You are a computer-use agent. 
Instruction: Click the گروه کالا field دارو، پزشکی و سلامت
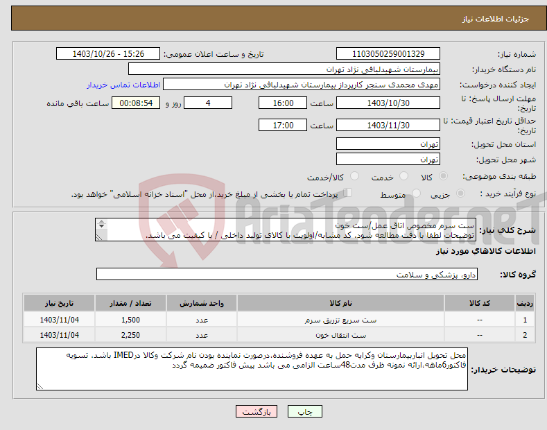pyautogui.click(x=287, y=275)
